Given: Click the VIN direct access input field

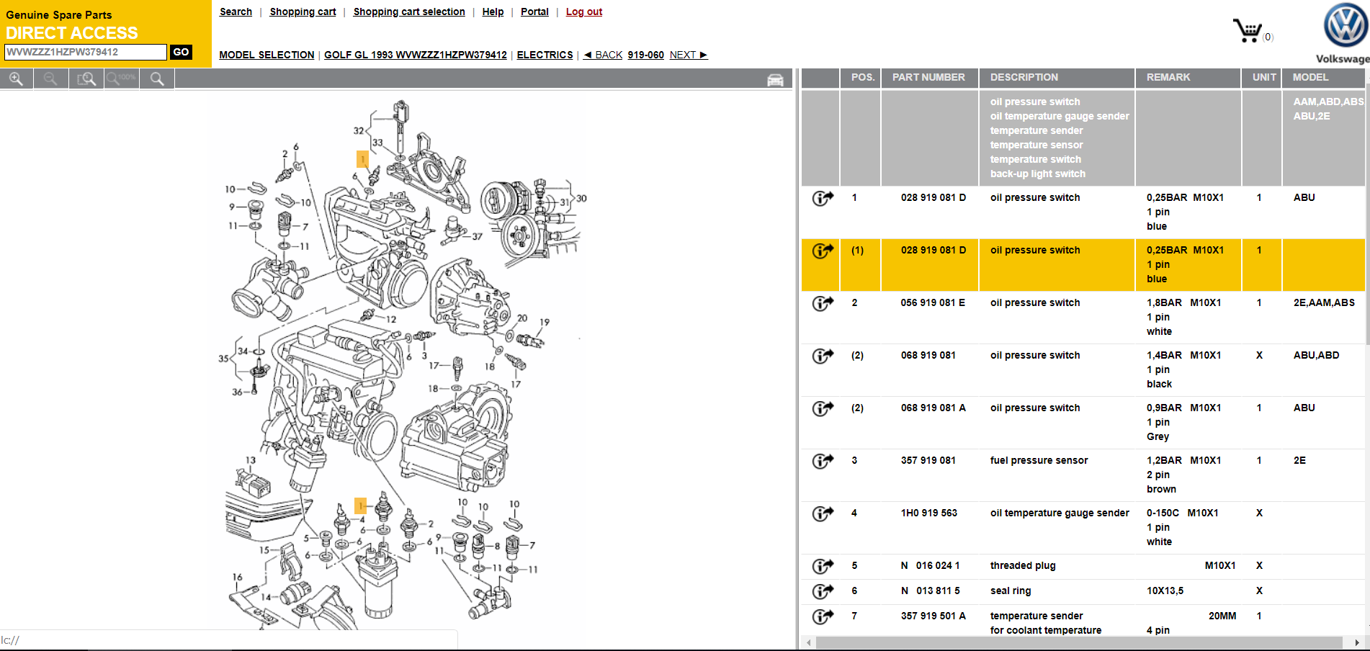Looking at the screenshot, I should coord(85,53).
